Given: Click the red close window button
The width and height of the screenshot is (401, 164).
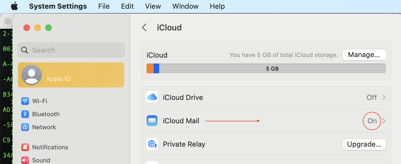Looking at the screenshot, I should 26,28.
